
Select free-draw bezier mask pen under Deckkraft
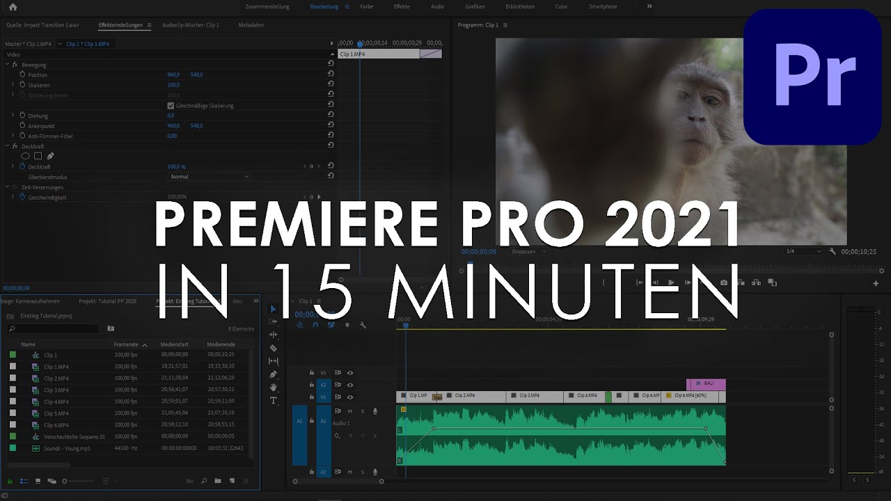coord(50,156)
